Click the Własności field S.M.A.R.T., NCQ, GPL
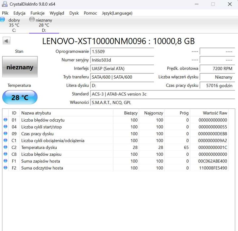 click(163, 102)
